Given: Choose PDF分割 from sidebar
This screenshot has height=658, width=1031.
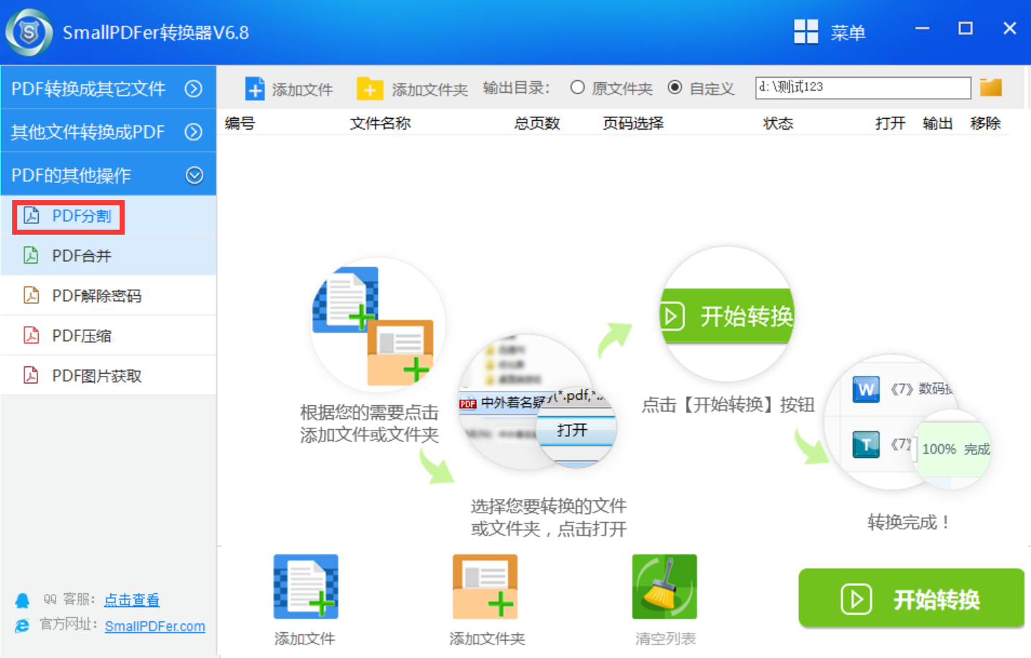Looking at the screenshot, I should click(108, 216).
